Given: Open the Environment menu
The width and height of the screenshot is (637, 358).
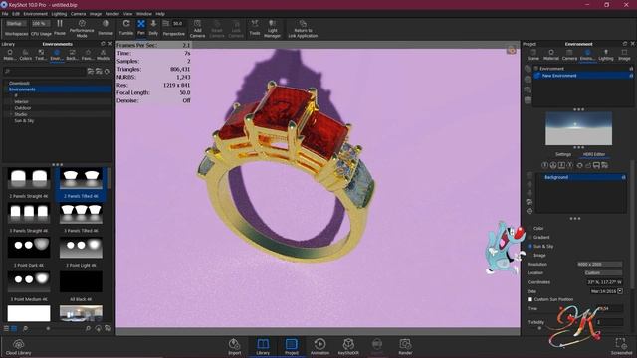Looking at the screenshot, I should click(x=36, y=14).
